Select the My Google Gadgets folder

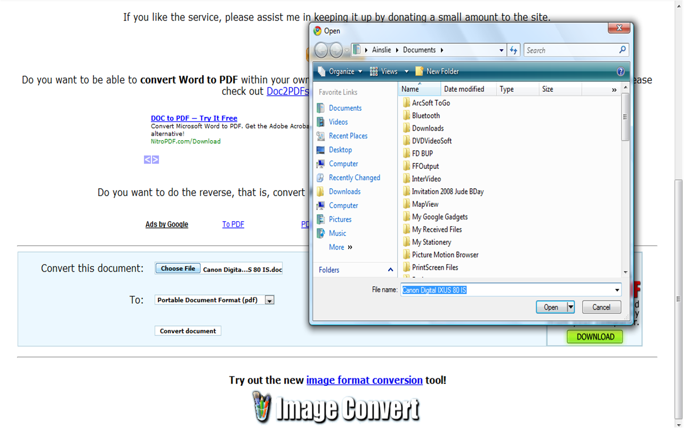coord(435,217)
